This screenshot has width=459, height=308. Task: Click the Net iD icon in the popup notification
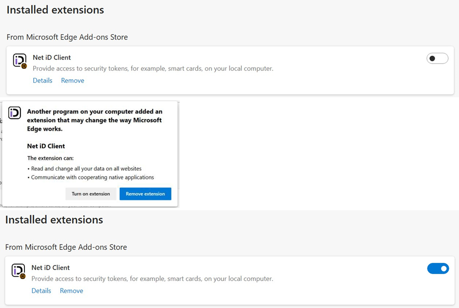[15, 113]
